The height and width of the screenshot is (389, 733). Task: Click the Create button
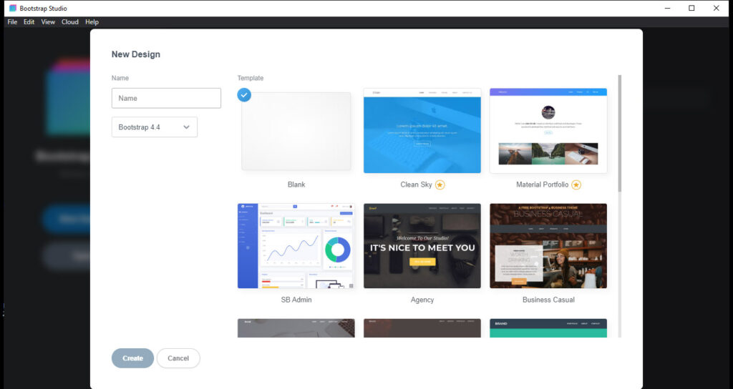click(132, 358)
